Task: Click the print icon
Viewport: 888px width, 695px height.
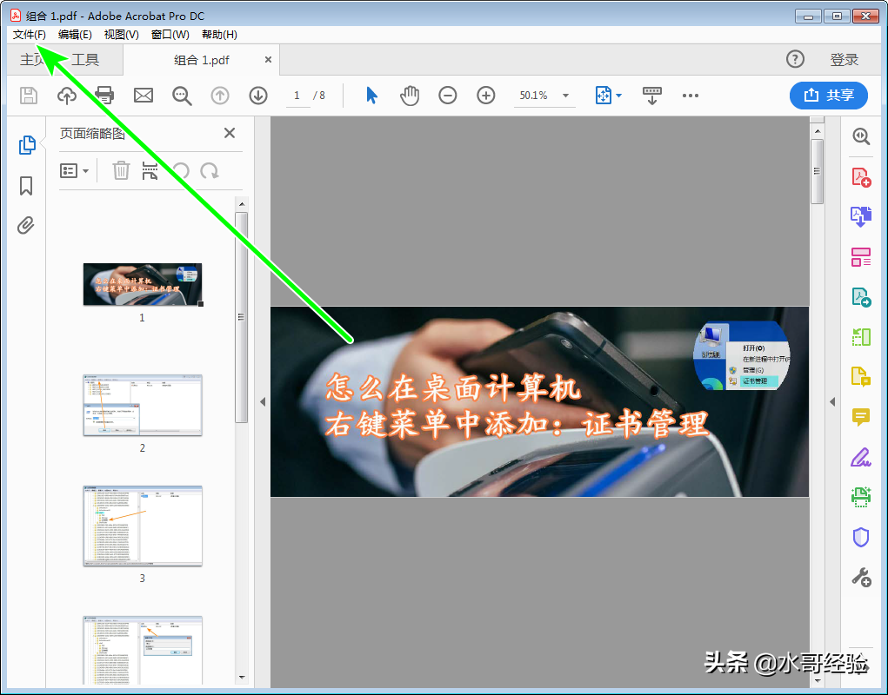Action: pyautogui.click(x=104, y=96)
